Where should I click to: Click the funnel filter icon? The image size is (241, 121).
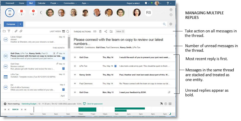coord(9,31)
